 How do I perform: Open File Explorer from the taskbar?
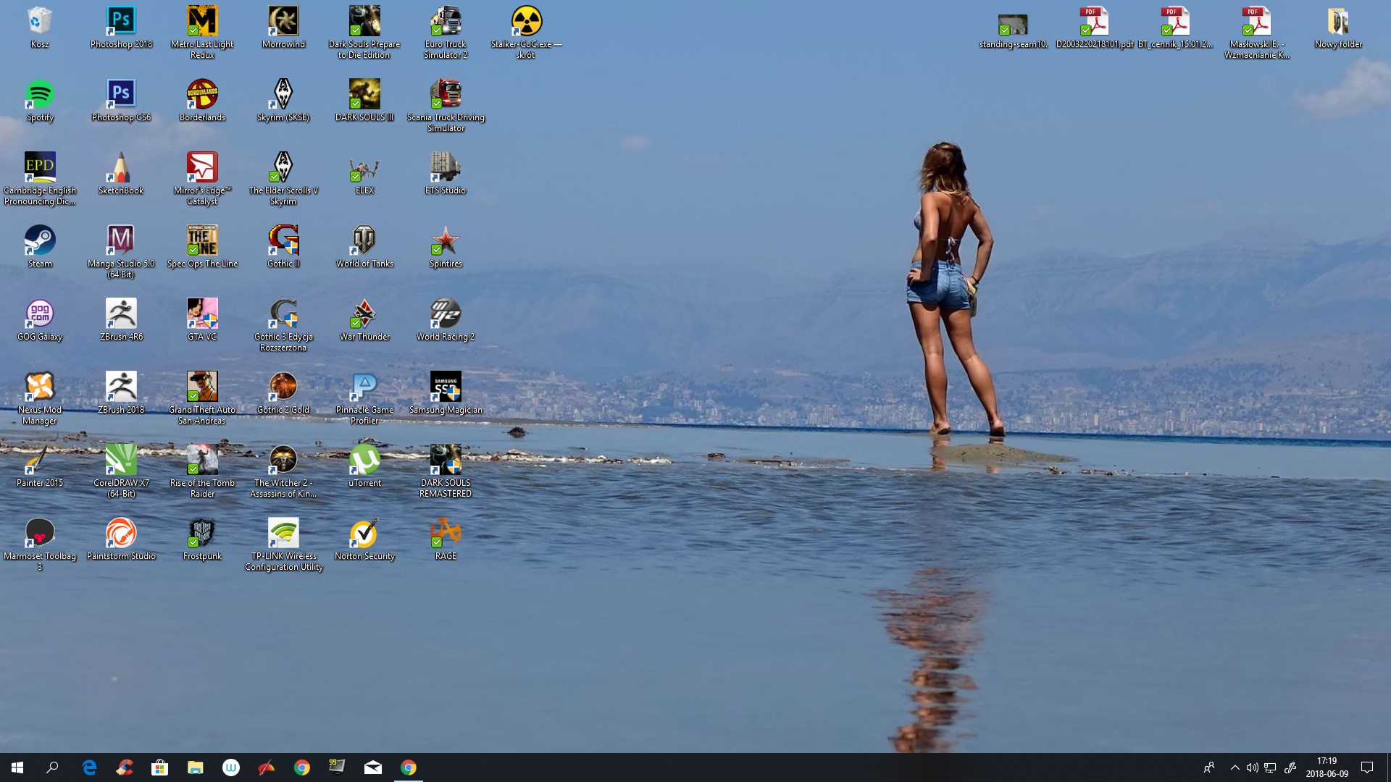click(195, 768)
